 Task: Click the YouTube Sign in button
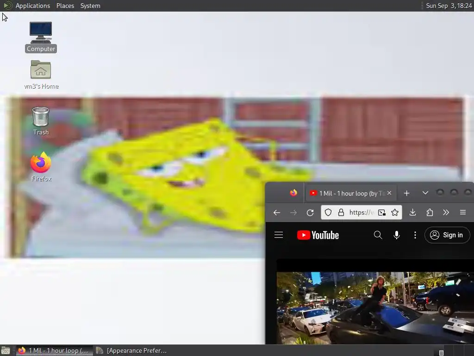[x=447, y=235]
